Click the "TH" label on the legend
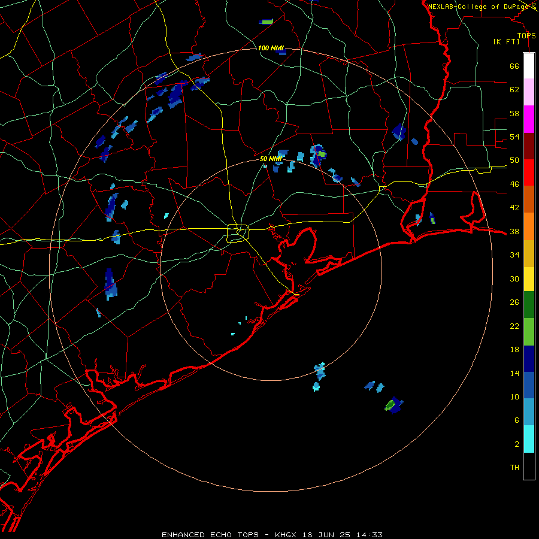 pos(514,468)
